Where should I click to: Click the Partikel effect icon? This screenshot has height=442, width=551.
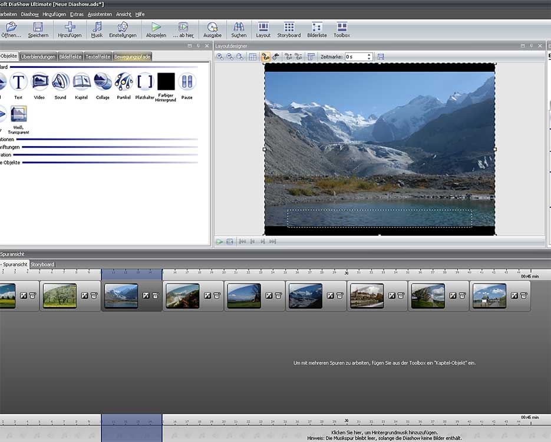124,82
